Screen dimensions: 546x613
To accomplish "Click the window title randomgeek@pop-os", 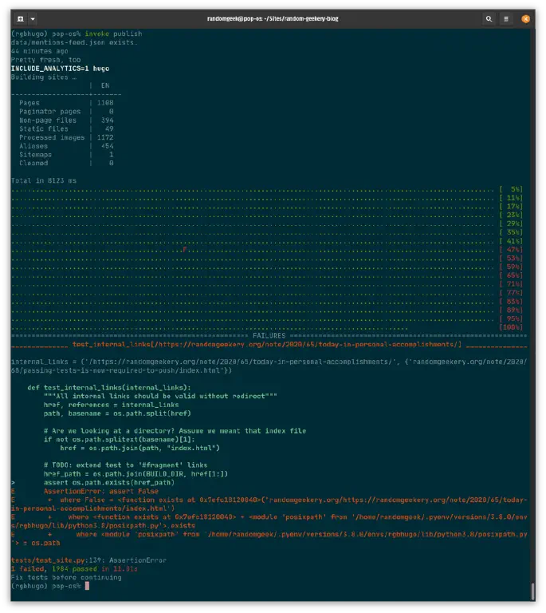I will (273, 18).
